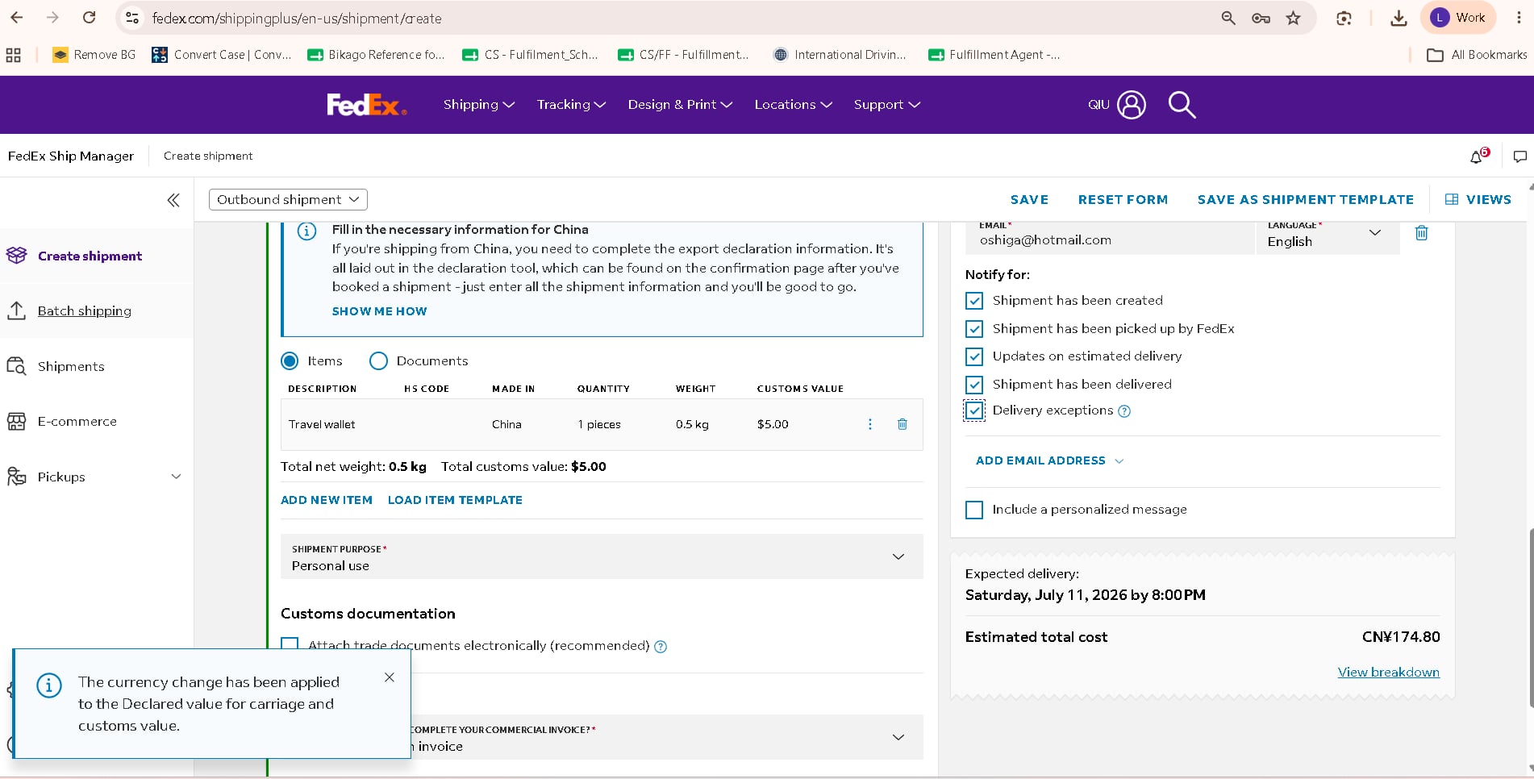
Task: Open the View breakdown link
Action: [x=1388, y=672]
